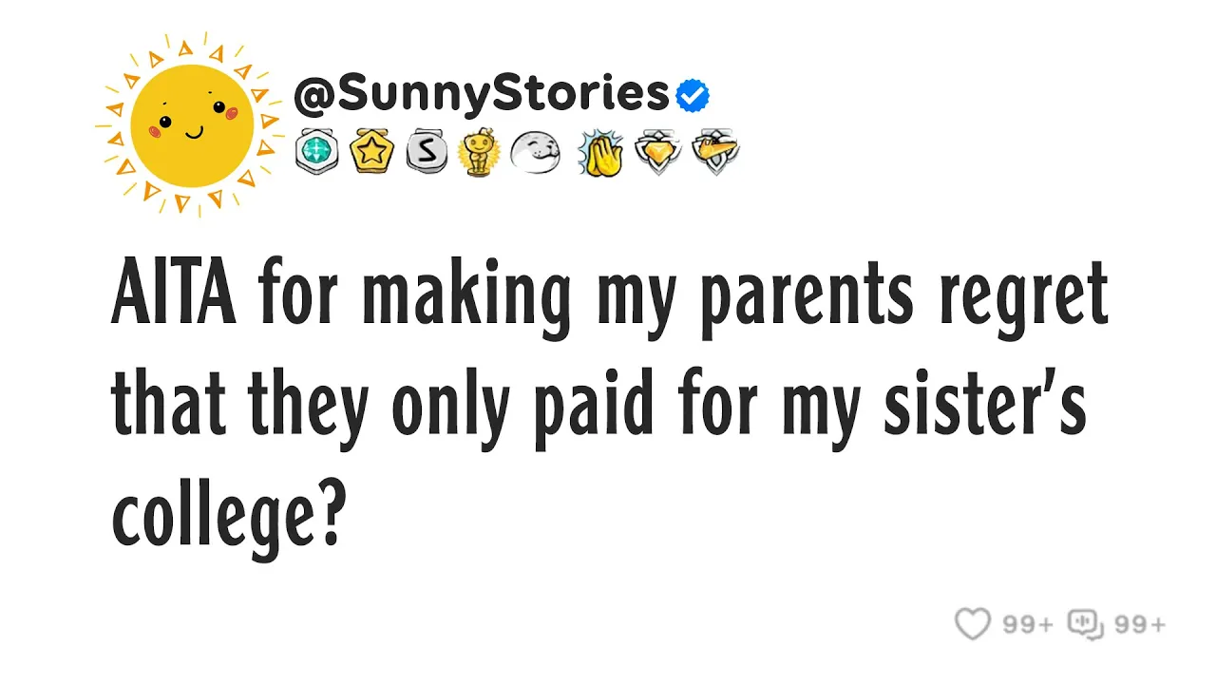Viewport: 1216px width, 684px height.
Task: Click the word "college?" in the title
Action: [x=226, y=519]
